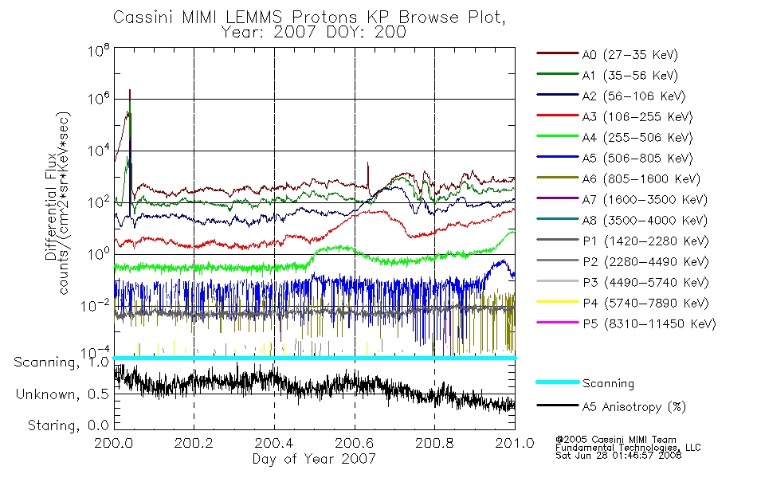Click the 200.6 x-axis tick label
This screenshot has width=757, height=478.
[355, 443]
